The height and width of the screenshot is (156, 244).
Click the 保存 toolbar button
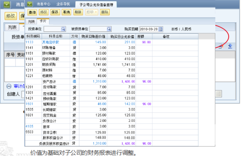[x=55, y=12]
